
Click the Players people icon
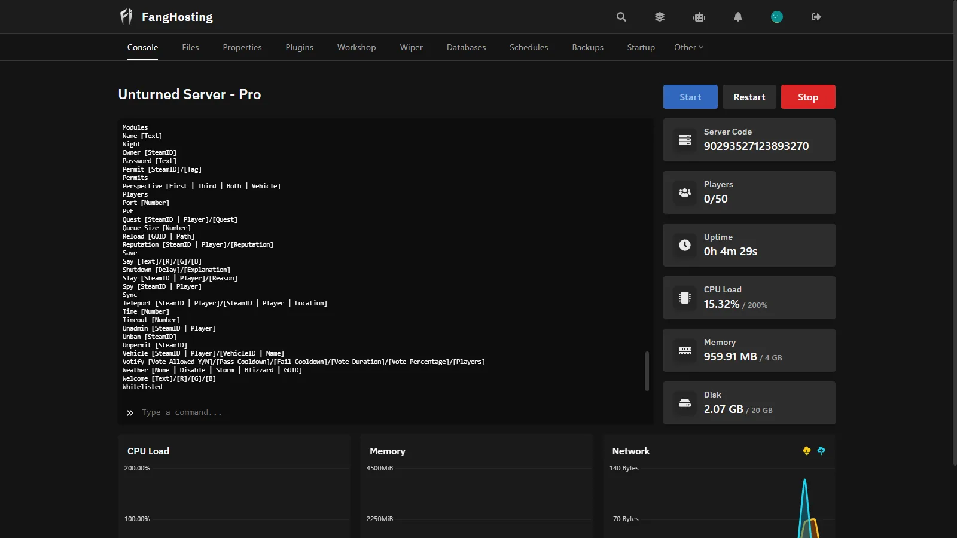tap(685, 192)
